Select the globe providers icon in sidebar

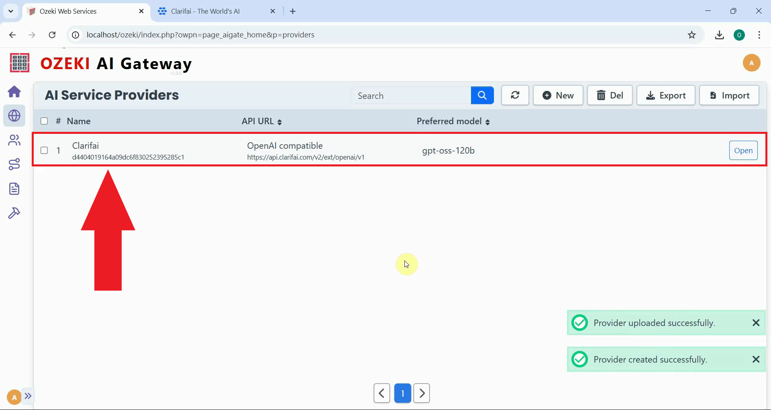[14, 116]
